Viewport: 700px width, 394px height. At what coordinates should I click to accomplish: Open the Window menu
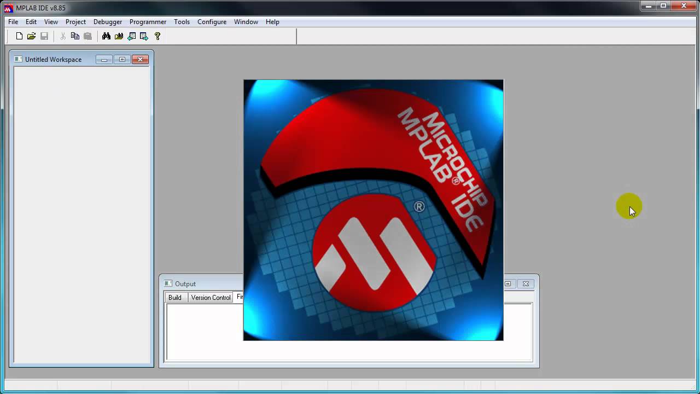click(x=246, y=22)
